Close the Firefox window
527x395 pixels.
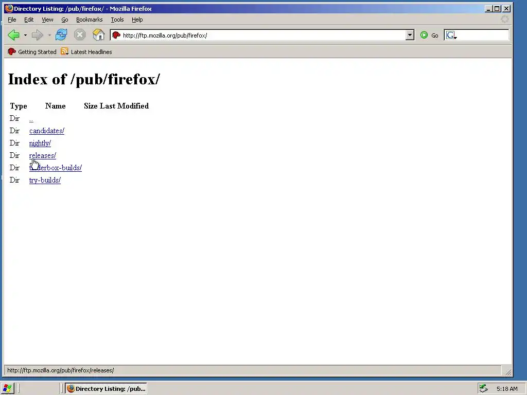pyautogui.click(x=506, y=9)
